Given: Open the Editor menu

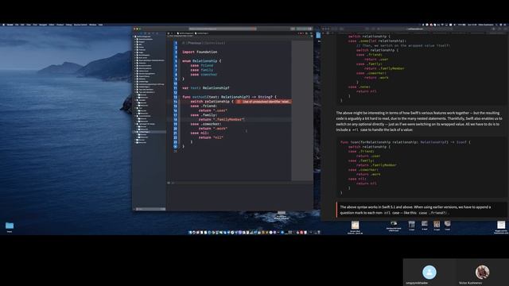Looking at the screenshot, I should pos(52,25).
